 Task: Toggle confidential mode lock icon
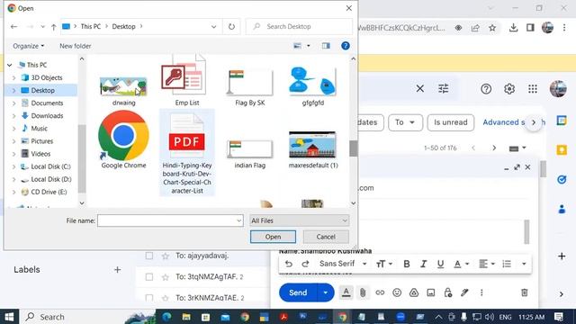point(448,292)
